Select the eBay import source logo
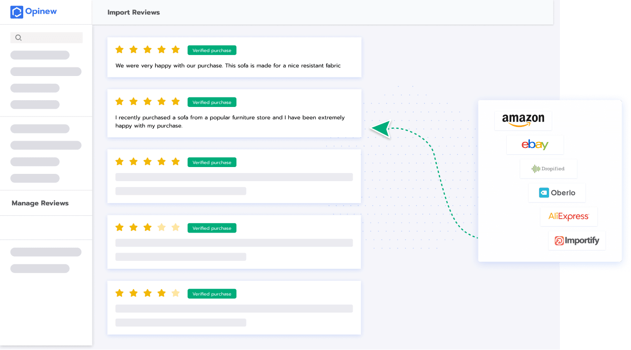 point(535,145)
